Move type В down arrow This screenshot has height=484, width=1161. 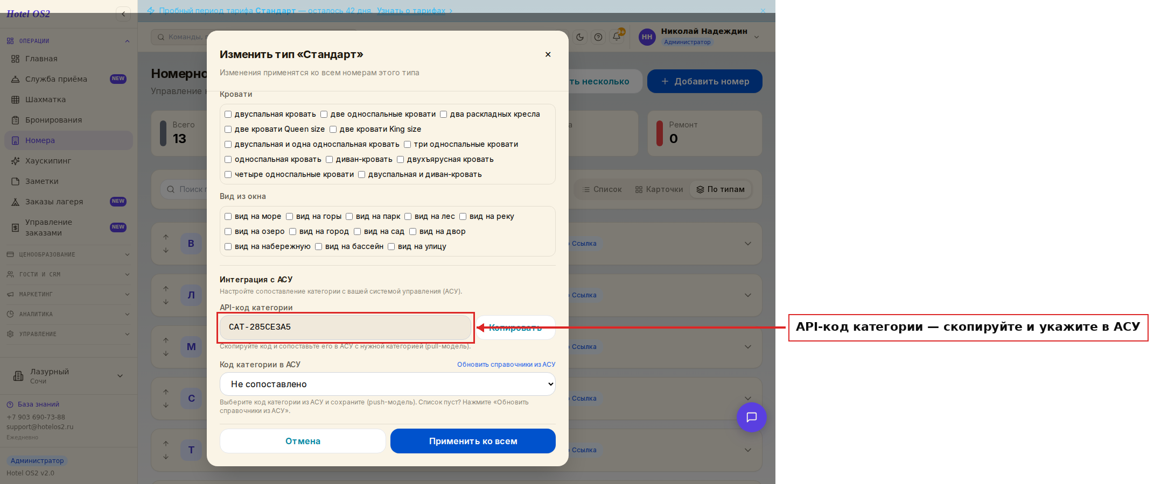tap(166, 250)
